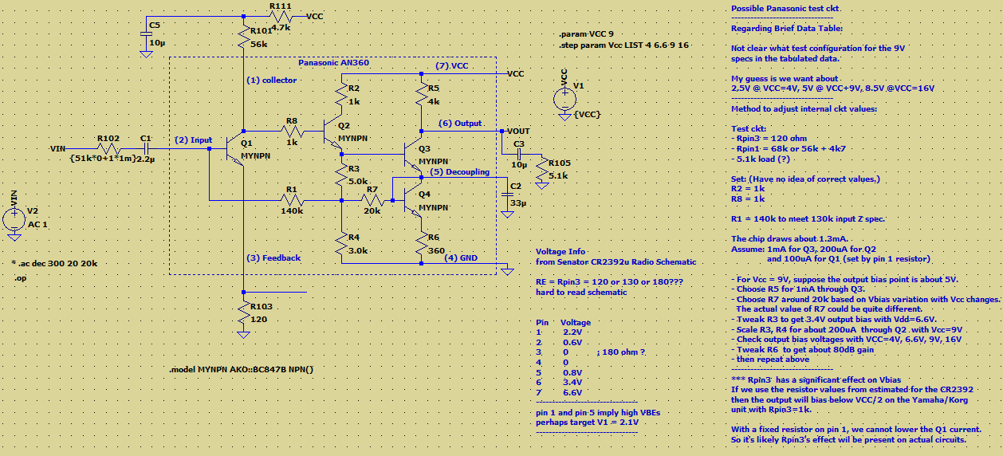
Task: Select transistor Q2 symbol
Action: coord(334,131)
